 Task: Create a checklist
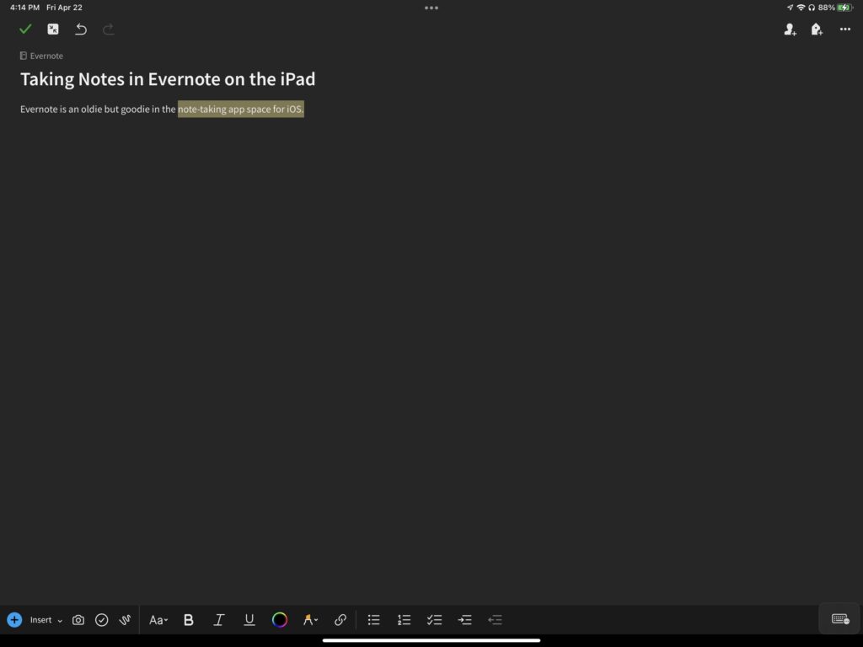434,620
